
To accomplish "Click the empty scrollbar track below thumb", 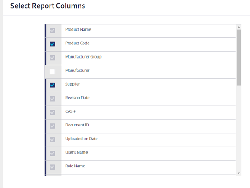I will (x=239, y=128).
